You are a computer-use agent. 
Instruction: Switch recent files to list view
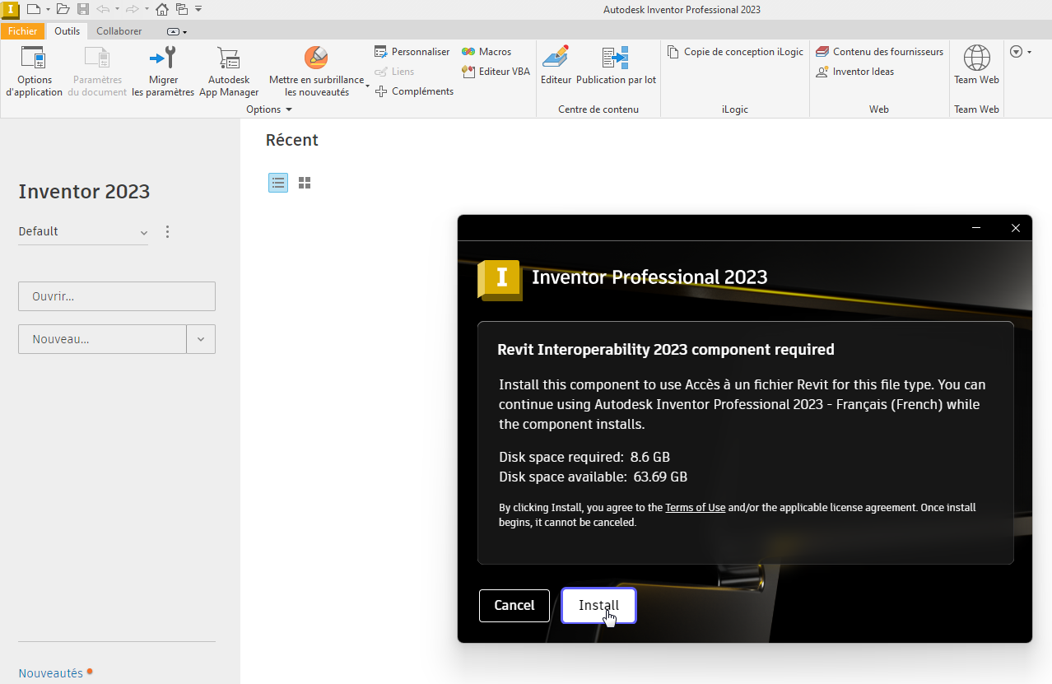tap(278, 183)
